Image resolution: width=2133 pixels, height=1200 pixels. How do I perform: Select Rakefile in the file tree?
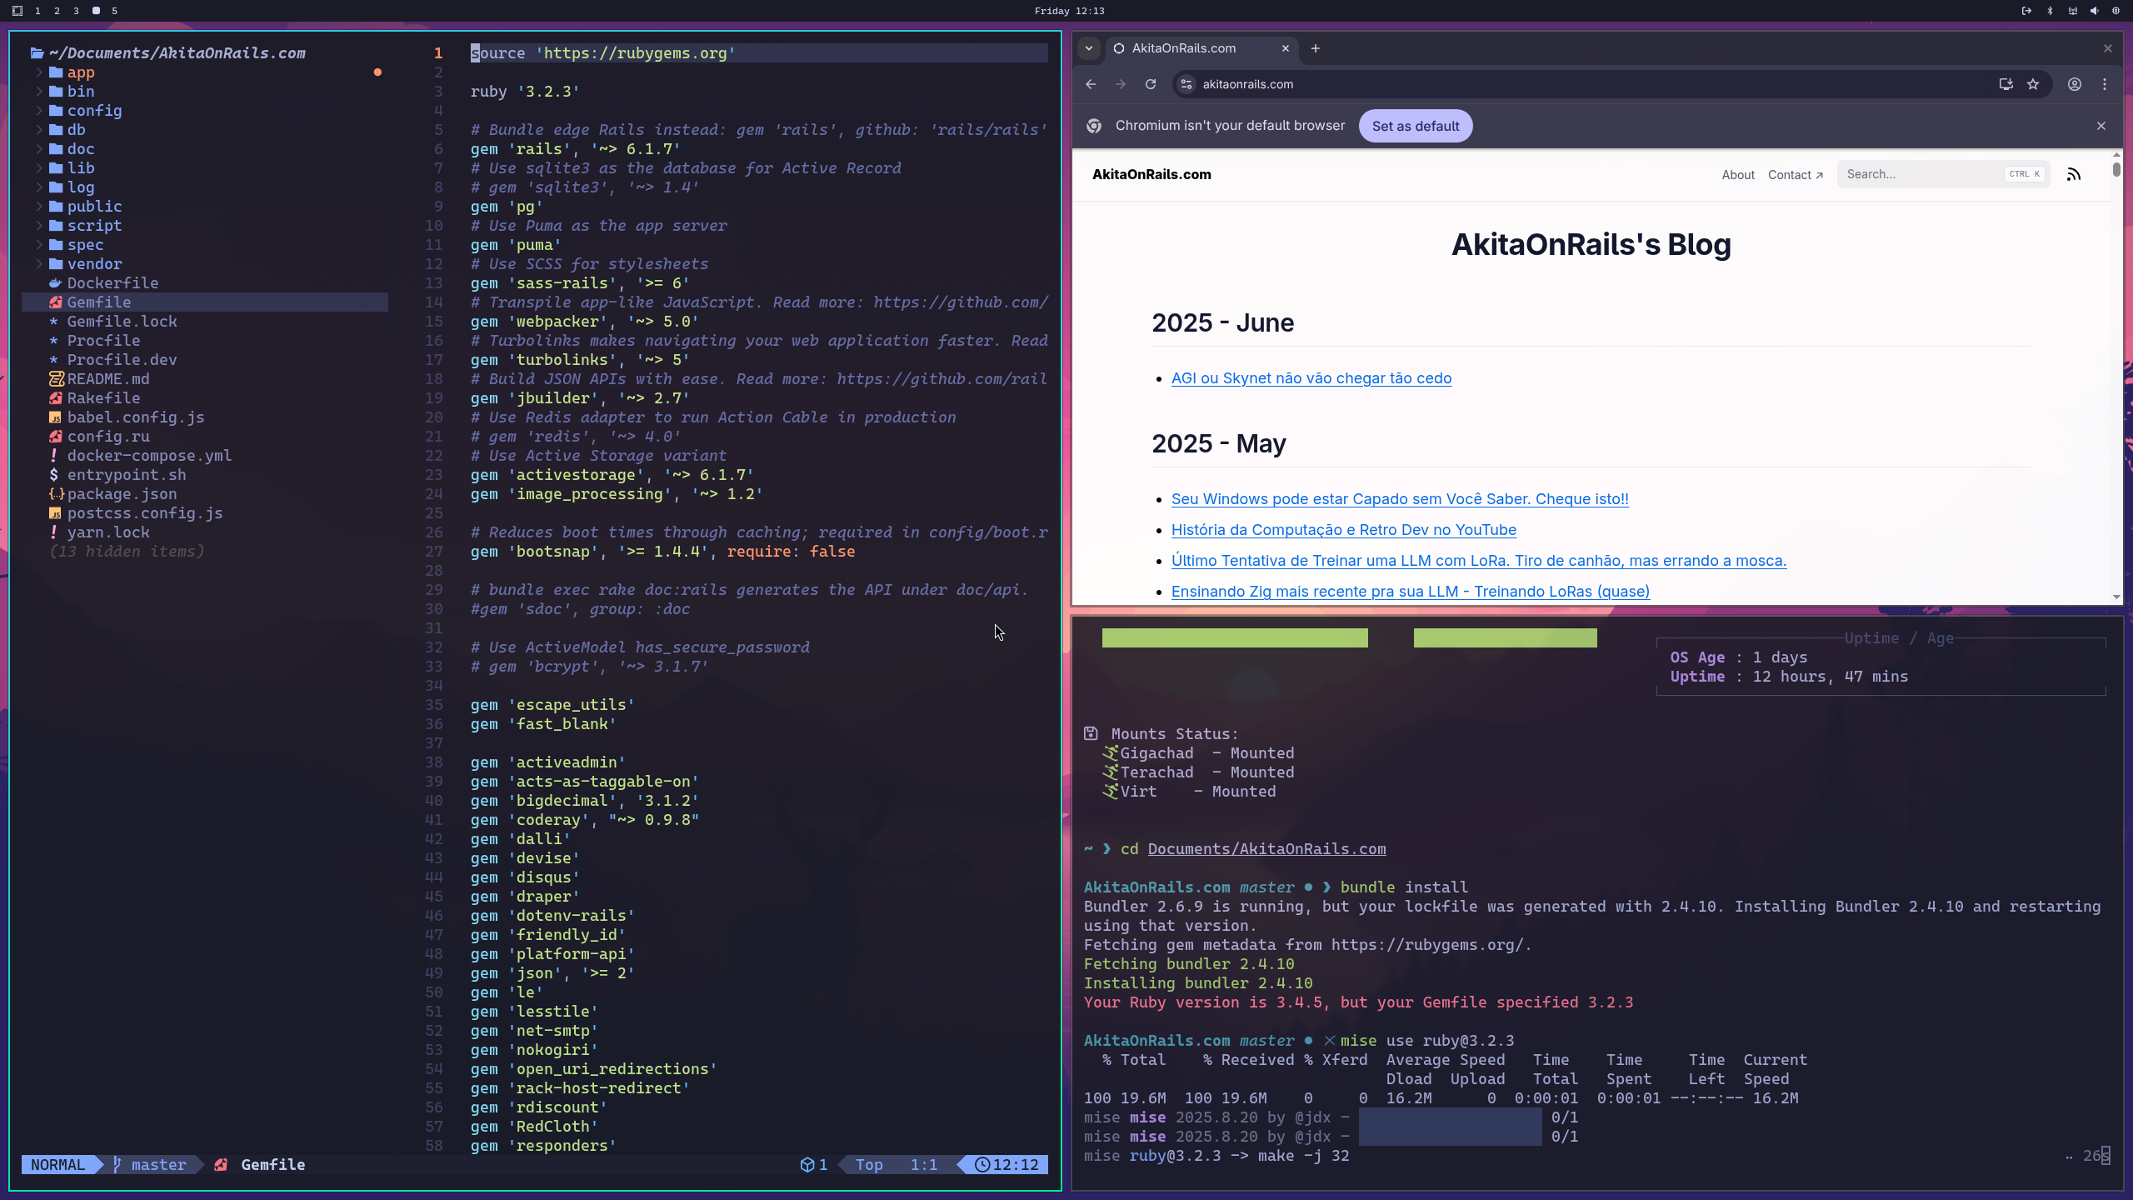coord(103,398)
